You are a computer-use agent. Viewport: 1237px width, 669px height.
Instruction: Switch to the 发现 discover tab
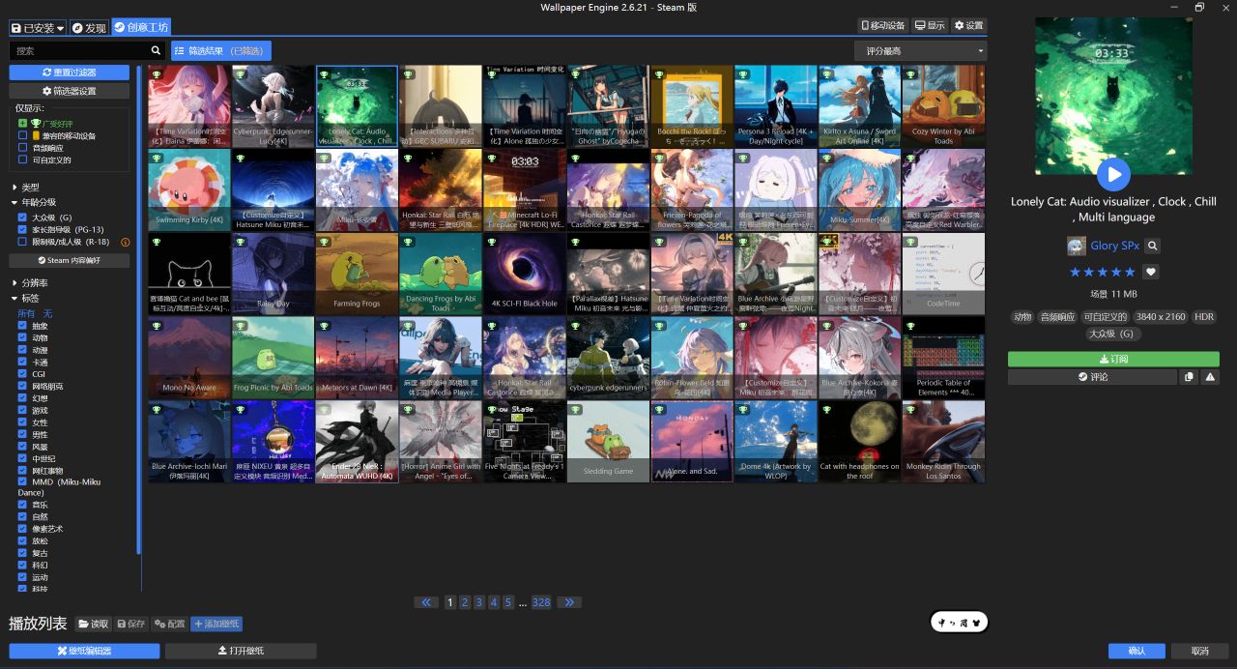tap(89, 27)
